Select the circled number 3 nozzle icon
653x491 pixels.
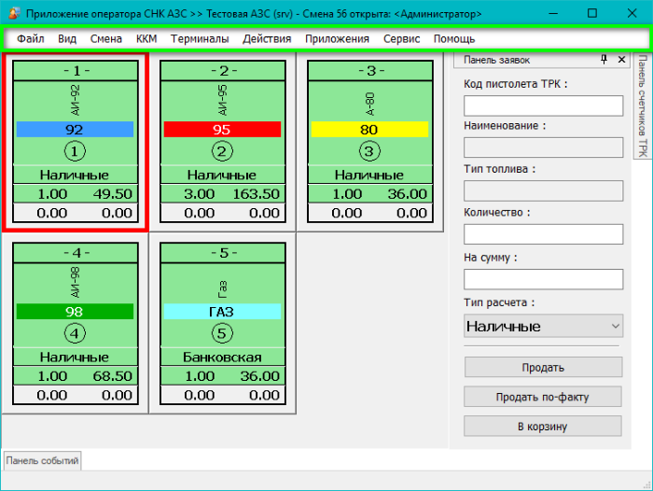368,151
